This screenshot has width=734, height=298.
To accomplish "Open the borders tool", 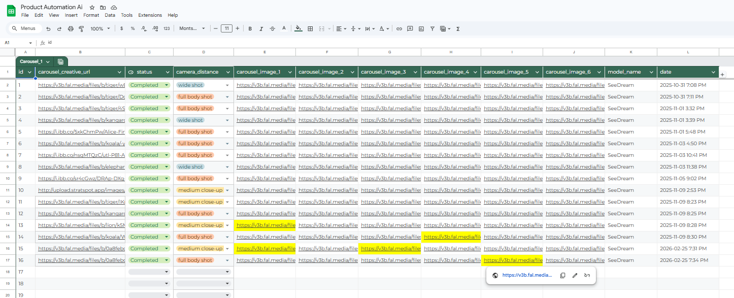I will [x=310, y=29].
